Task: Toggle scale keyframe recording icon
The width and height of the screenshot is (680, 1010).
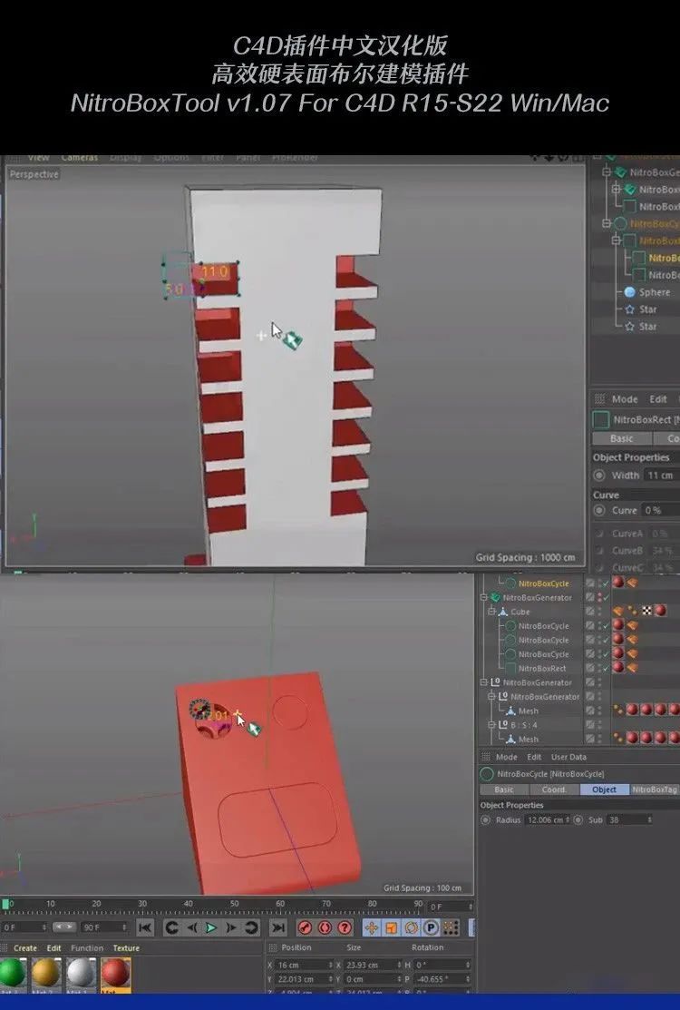Action: pos(391,927)
